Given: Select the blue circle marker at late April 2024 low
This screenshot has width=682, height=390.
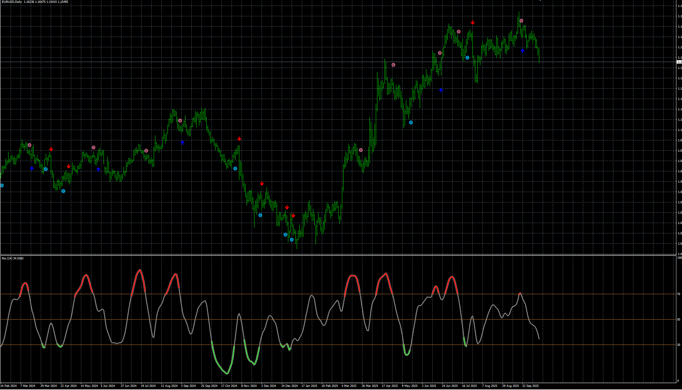Looking at the screenshot, I should pos(63,191).
